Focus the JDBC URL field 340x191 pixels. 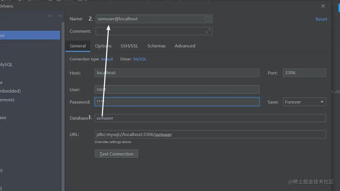[x=210, y=134]
